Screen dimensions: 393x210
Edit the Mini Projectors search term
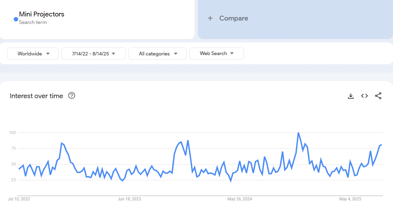42,14
